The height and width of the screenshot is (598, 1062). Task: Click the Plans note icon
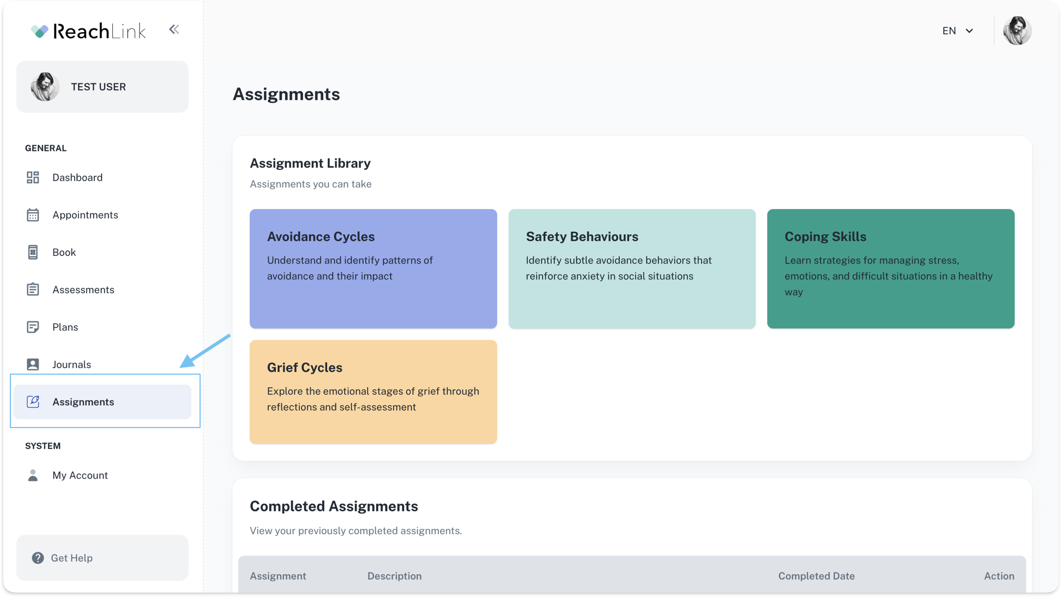33,327
